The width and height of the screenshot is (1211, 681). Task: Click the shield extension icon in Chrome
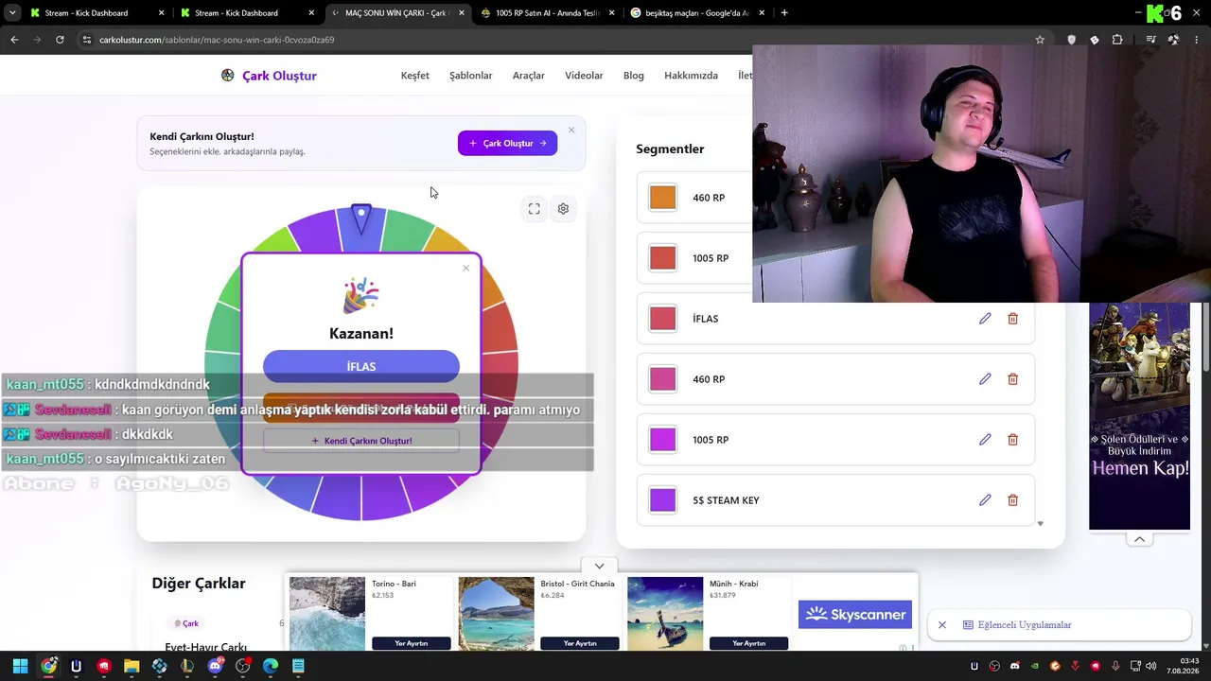pyautogui.click(x=1071, y=40)
